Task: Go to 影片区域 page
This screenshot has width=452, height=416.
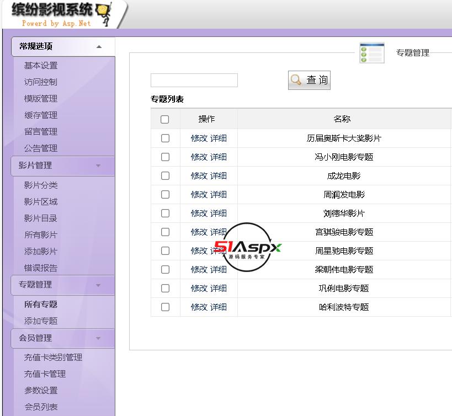Action: point(41,202)
